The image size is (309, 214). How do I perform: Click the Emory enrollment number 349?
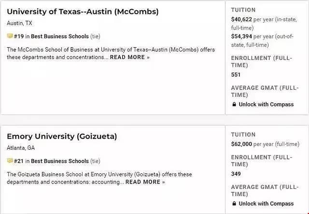tap(236, 174)
